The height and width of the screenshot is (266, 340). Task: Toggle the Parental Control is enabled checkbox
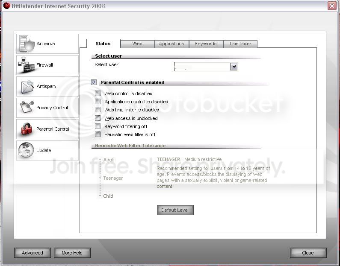pyautogui.click(x=94, y=82)
